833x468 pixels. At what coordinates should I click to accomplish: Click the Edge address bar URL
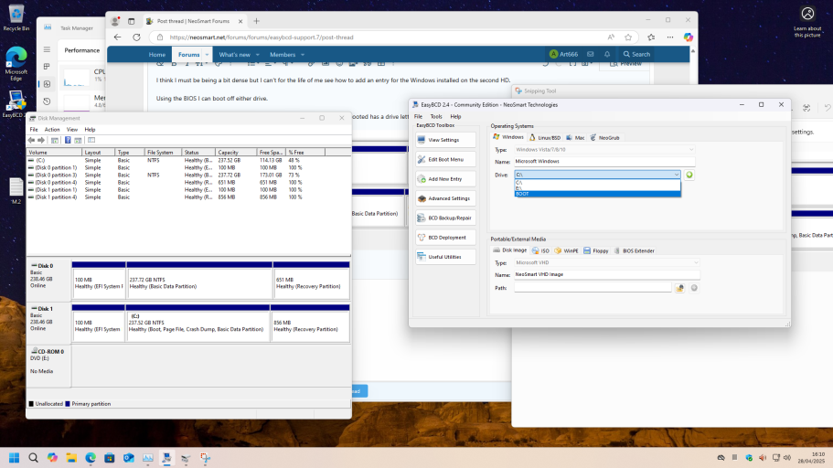pos(262,37)
